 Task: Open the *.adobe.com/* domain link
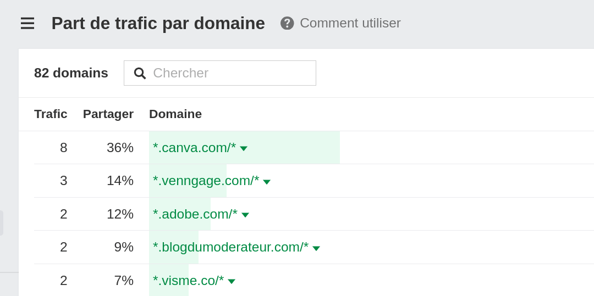195,214
